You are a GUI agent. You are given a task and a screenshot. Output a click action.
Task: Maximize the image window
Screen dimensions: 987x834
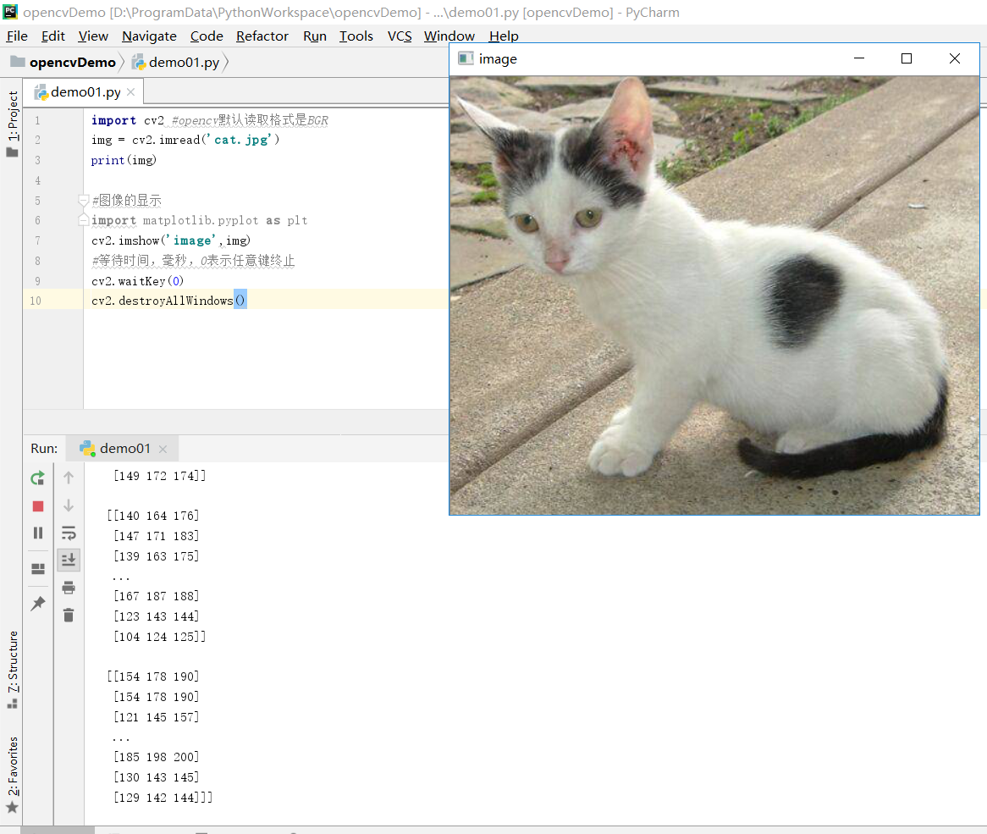coord(907,58)
